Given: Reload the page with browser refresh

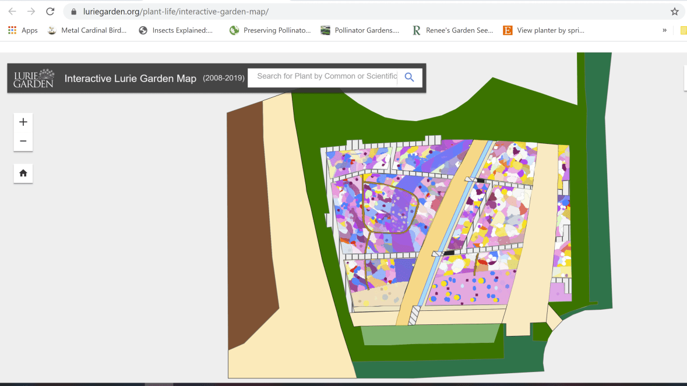Looking at the screenshot, I should (x=50, y=12).
